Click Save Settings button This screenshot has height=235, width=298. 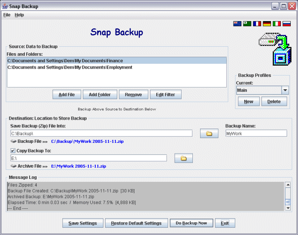83,223
